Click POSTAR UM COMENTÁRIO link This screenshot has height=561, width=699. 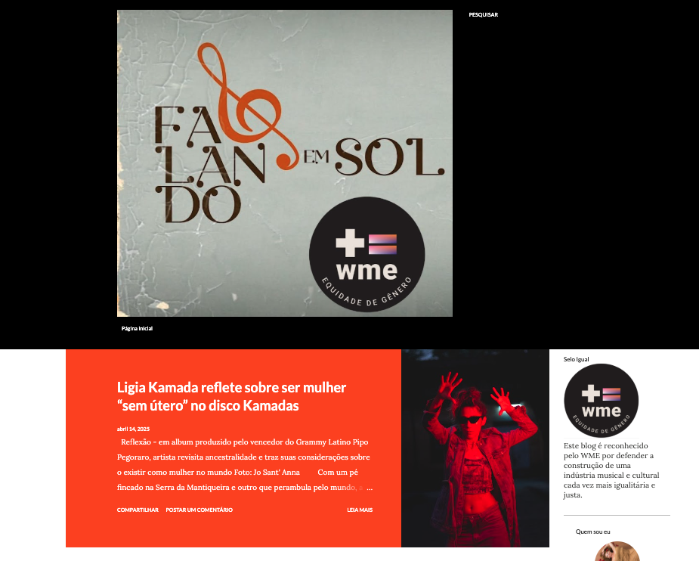click(199, 510)
